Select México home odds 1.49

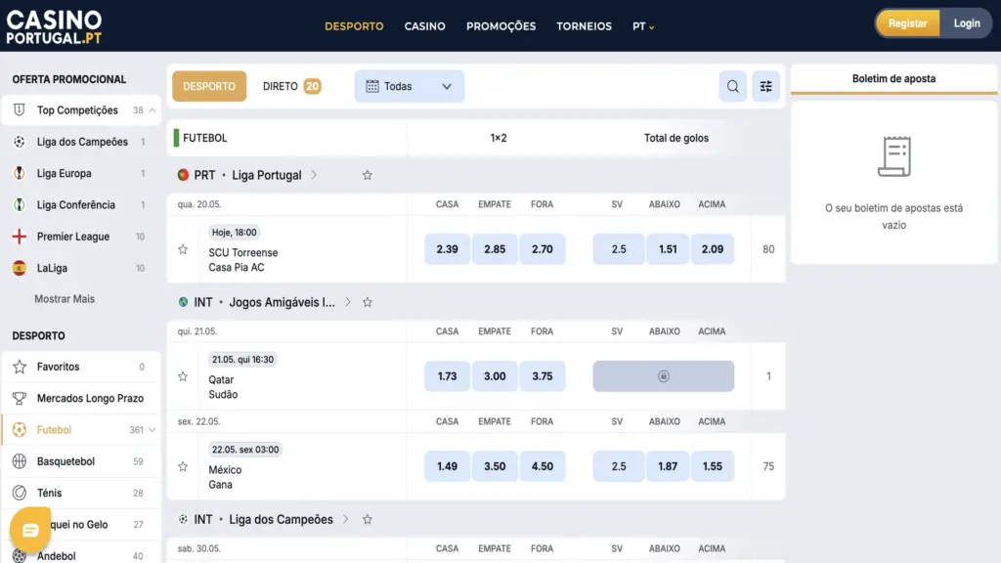(447, 466)
